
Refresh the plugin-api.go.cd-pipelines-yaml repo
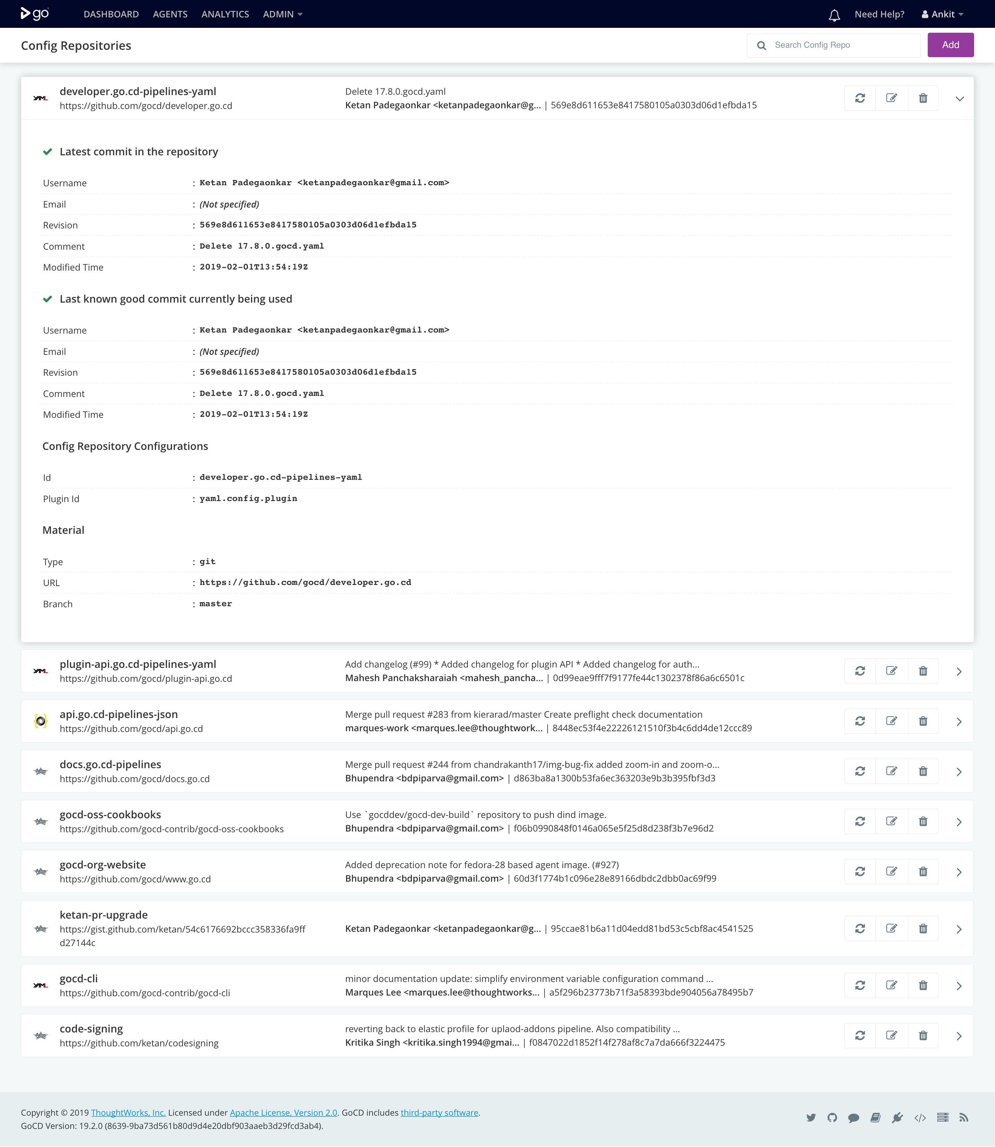tap(860, 671)
